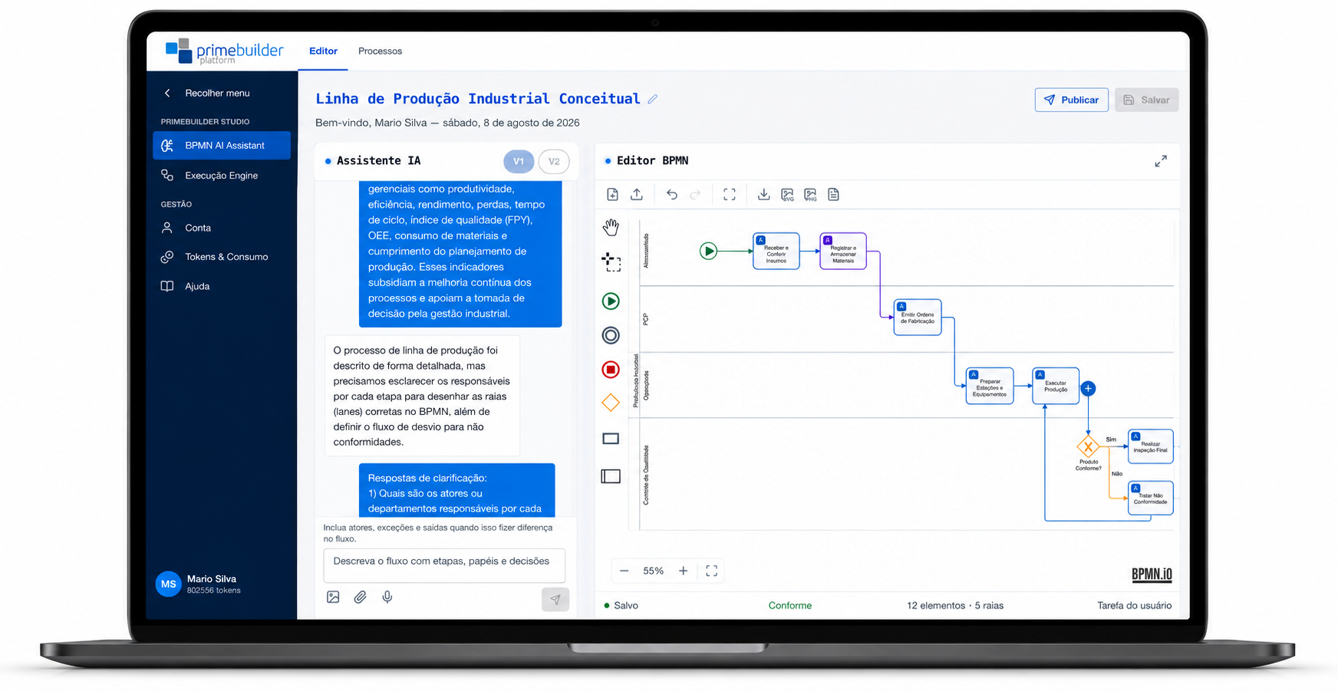Attach an image to the chat
The height and width of the screenshot is (691, 1338).
[333, 597]
